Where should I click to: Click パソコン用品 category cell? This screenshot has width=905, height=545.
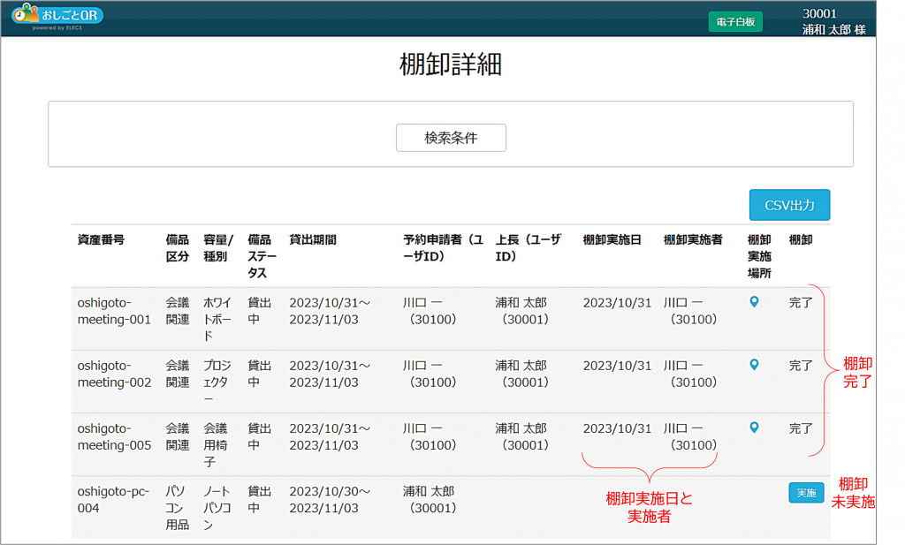(x=177, y=508)
